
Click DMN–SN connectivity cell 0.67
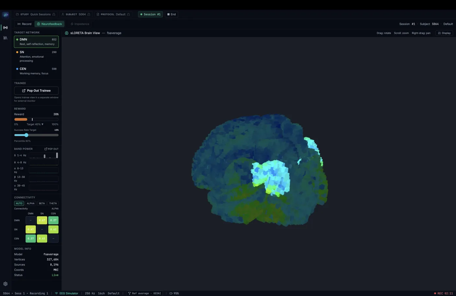click(x=42, y=220)
